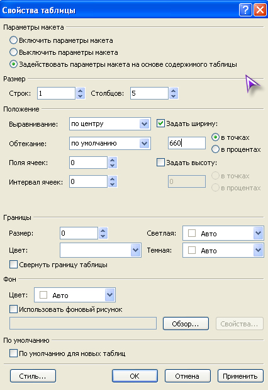Click the Применить button
The image size is (268, 390).
[x=240, y=376]
